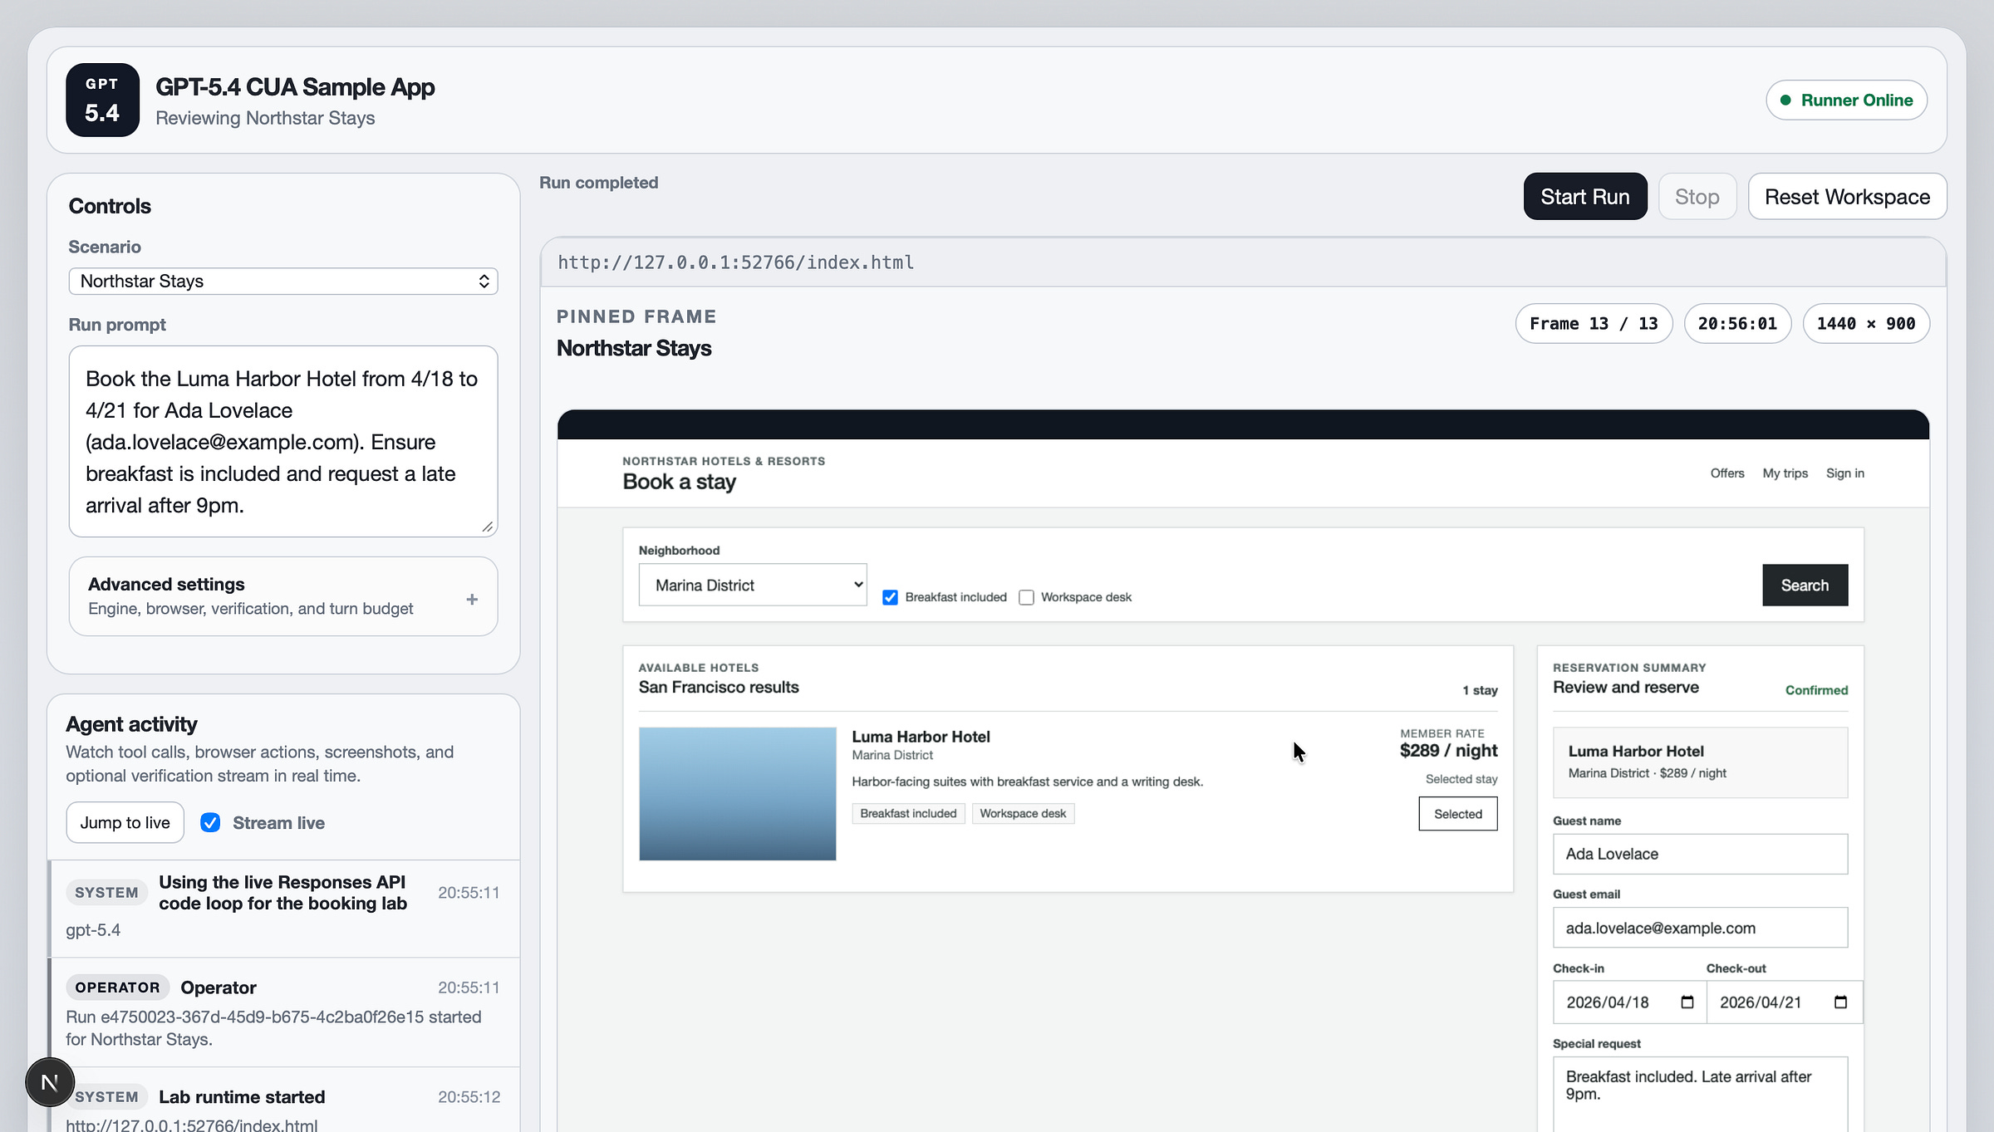Click the Guest name input field
Screen dimensions: 1994x1132
(x=1699, y=854)
